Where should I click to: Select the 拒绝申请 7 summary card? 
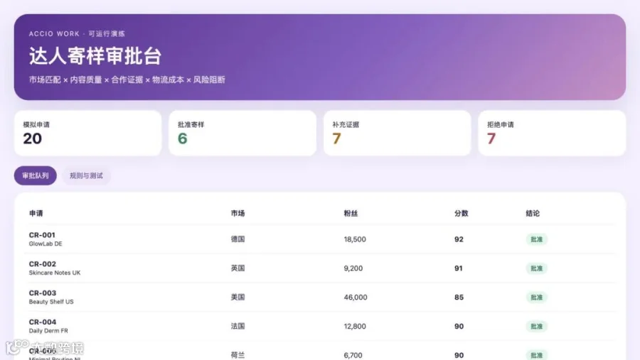(552, 133)
